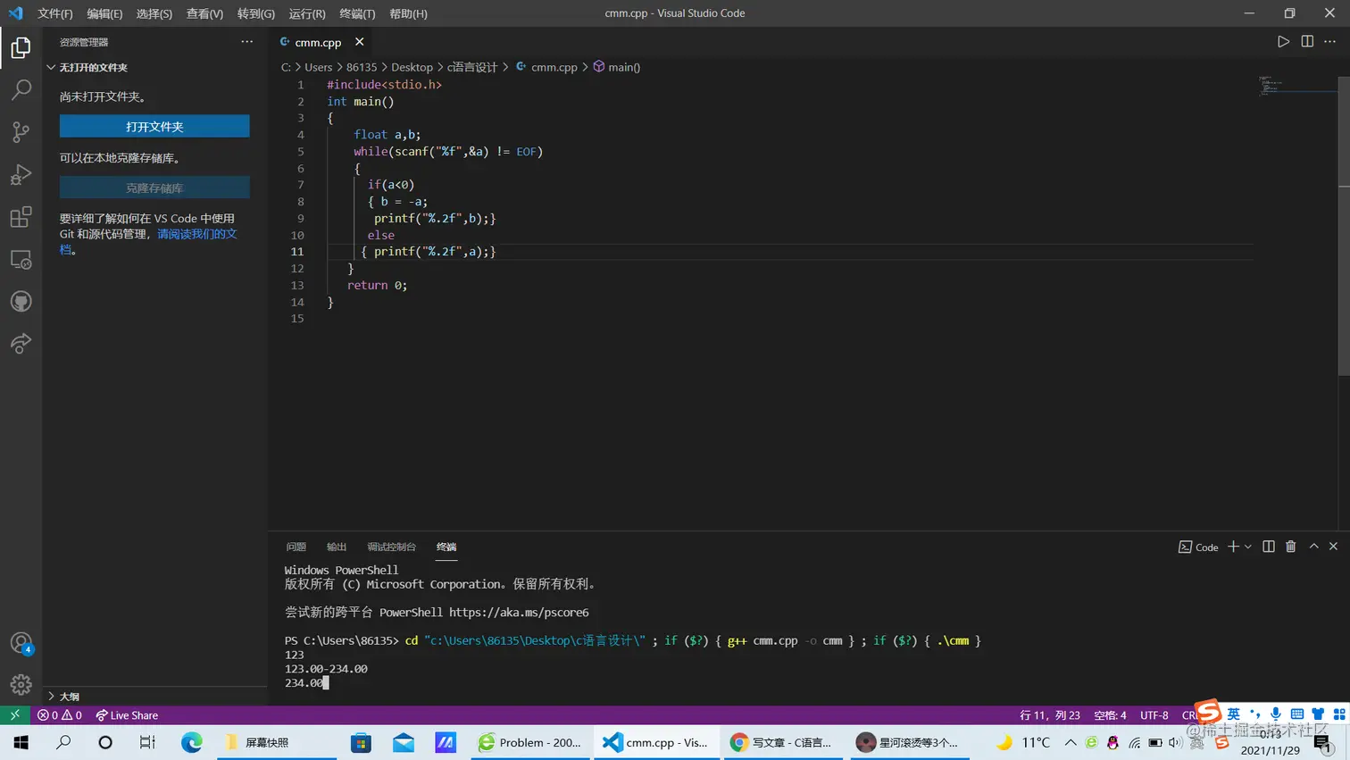Image resolution: width=1350 pixels, height=760 pixels.
Task: Open the Windows Start menu
Action: (x=21, y=742)
